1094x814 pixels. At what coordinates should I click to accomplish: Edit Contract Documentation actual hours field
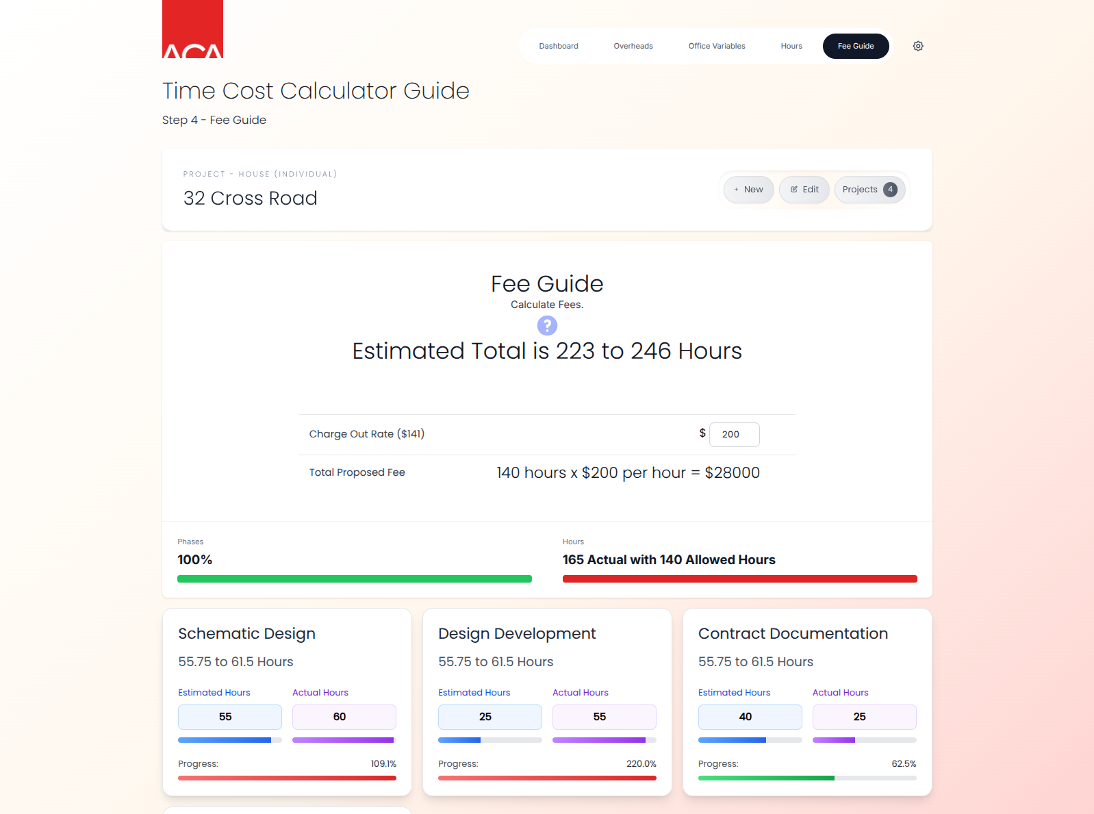coord(865,717)
